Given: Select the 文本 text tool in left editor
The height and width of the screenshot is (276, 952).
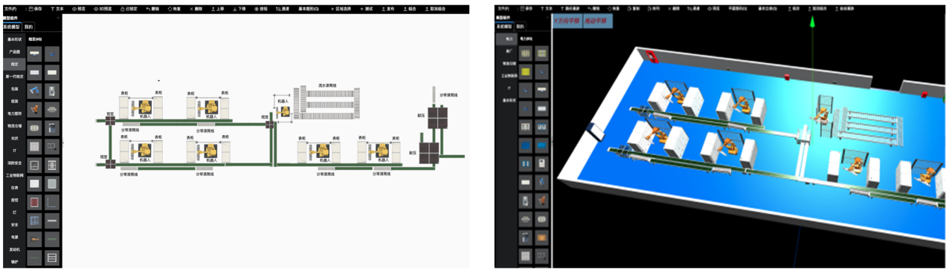Looking at the screenshot, I should (x=57, y=9).
